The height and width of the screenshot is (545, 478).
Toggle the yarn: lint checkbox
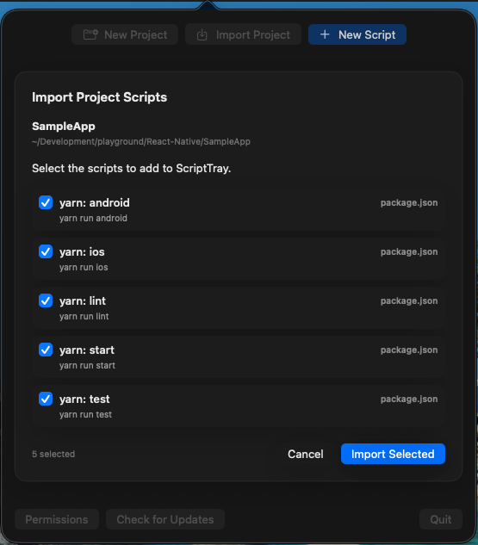point(46,300)
